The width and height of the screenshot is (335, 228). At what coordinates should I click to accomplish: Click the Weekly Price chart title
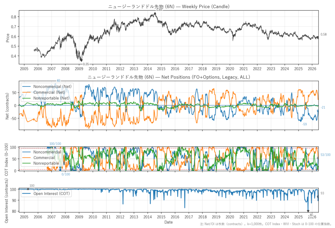click(168, 7)
